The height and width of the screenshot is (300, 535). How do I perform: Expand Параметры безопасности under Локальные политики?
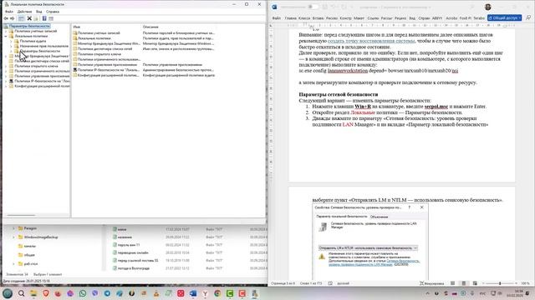tap(11, 51)
